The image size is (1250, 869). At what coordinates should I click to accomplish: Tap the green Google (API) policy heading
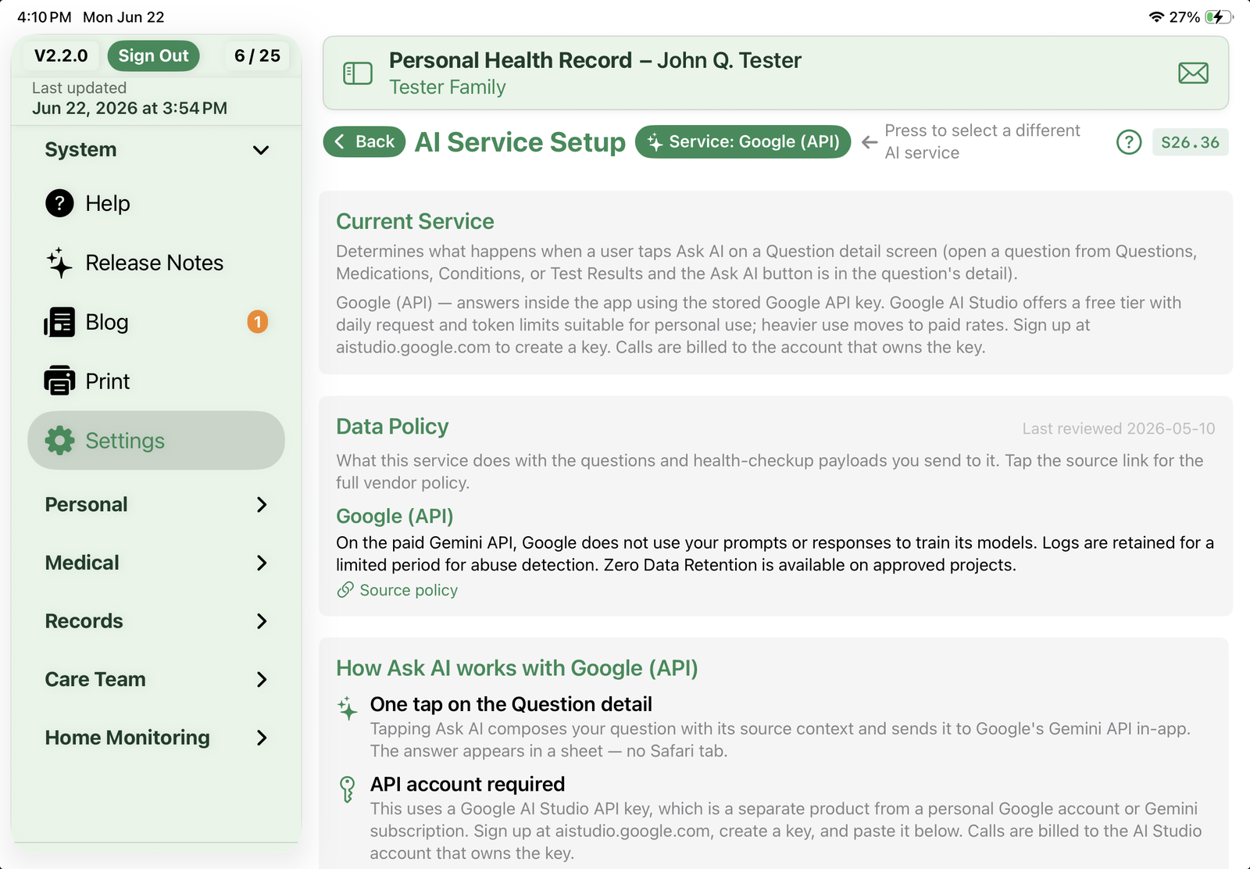pos(395,516)
